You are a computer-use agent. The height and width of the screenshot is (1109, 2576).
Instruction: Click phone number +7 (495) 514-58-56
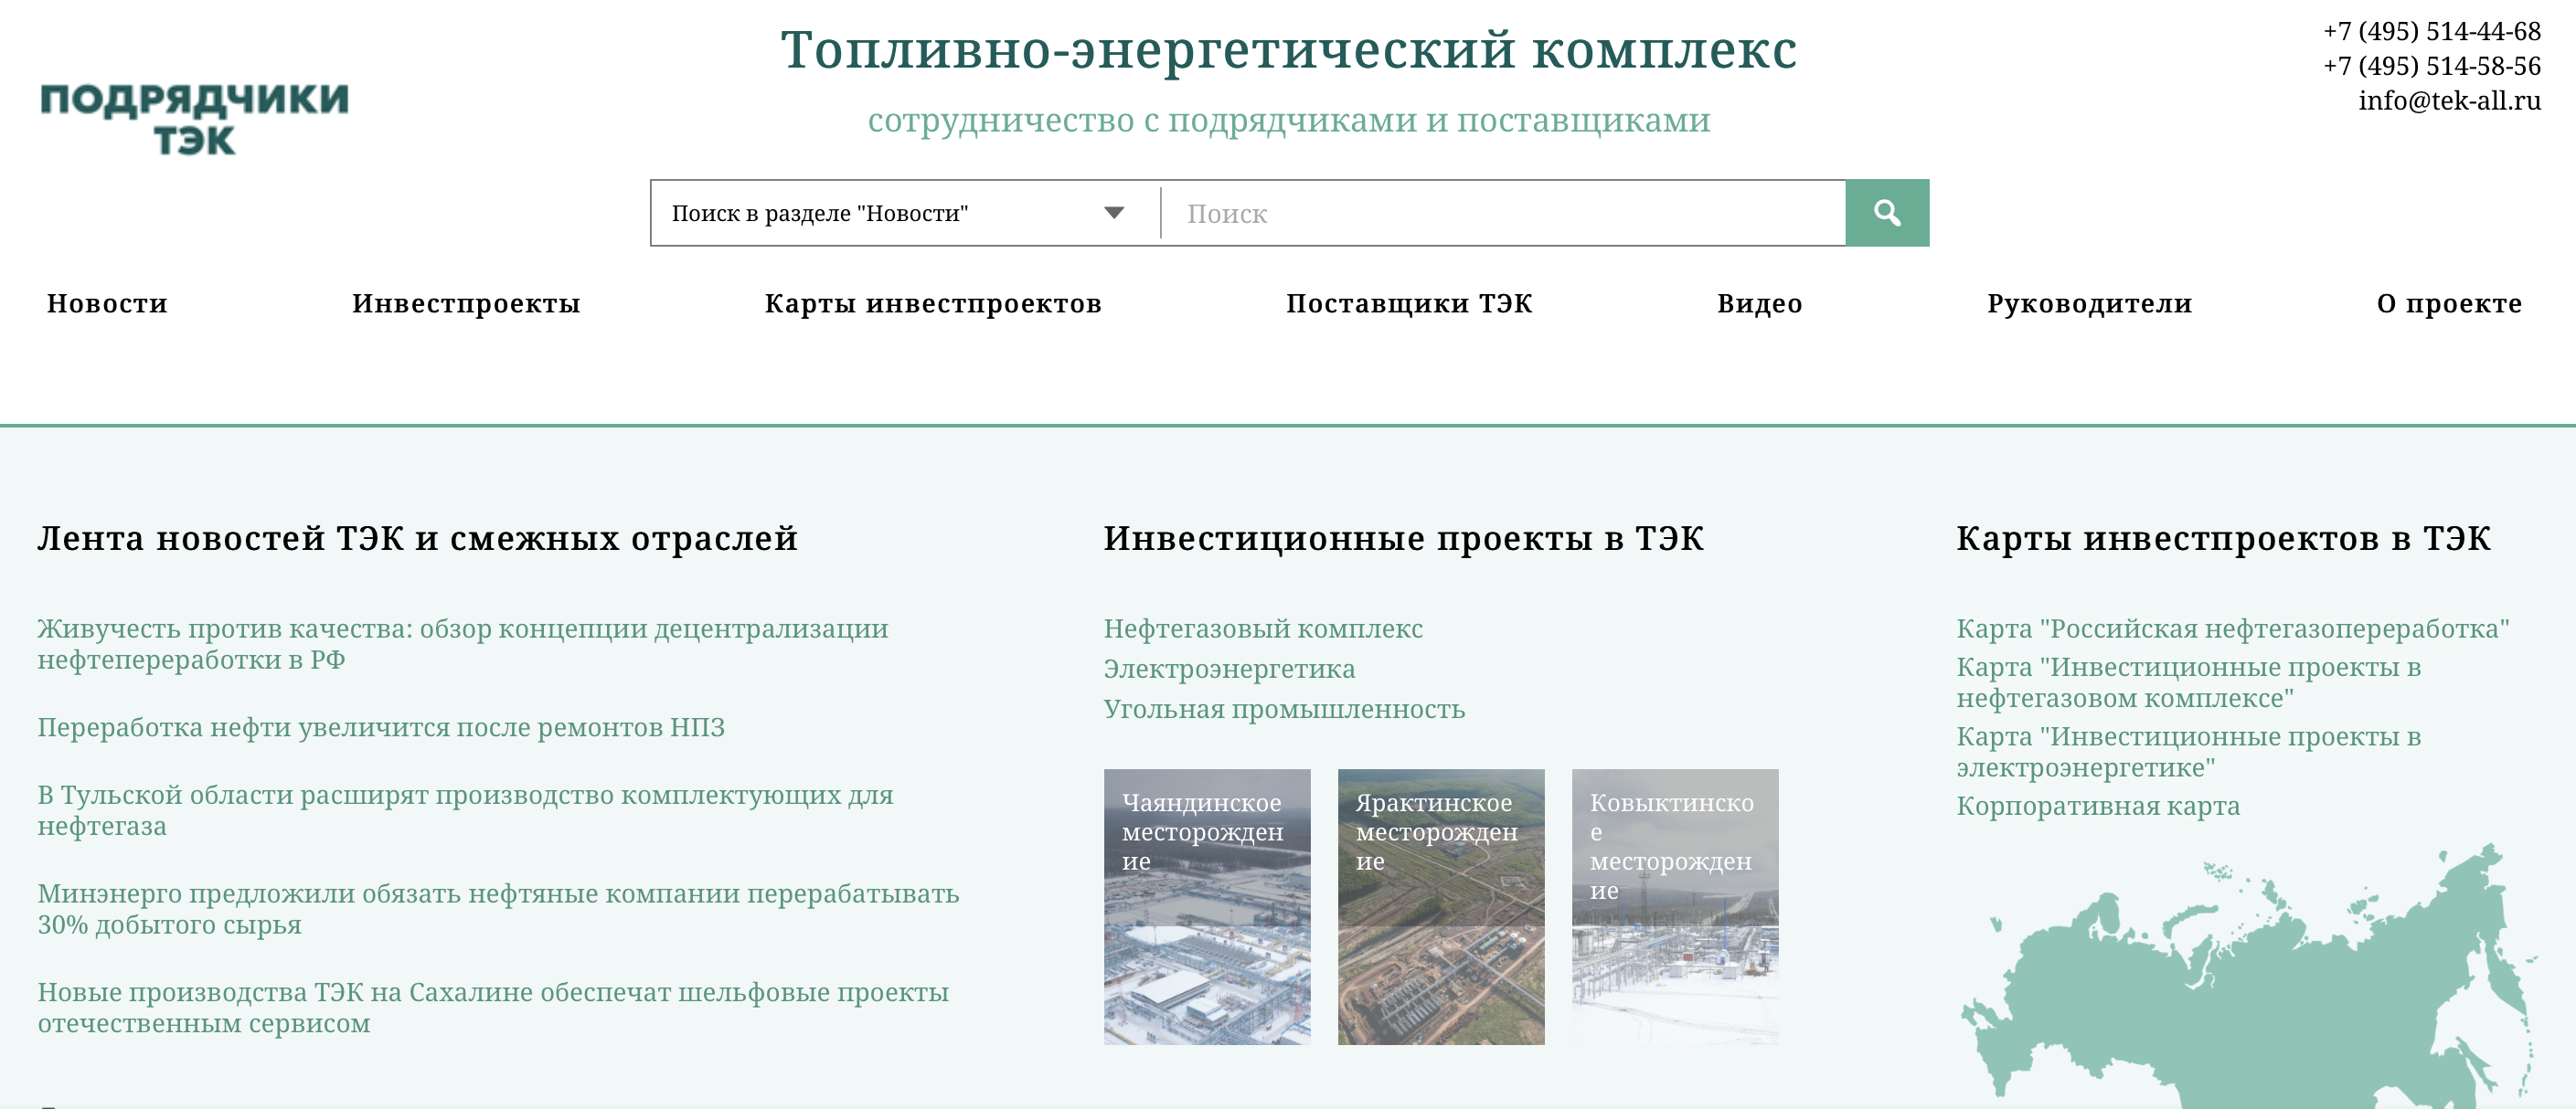[x=2431, y=66]
